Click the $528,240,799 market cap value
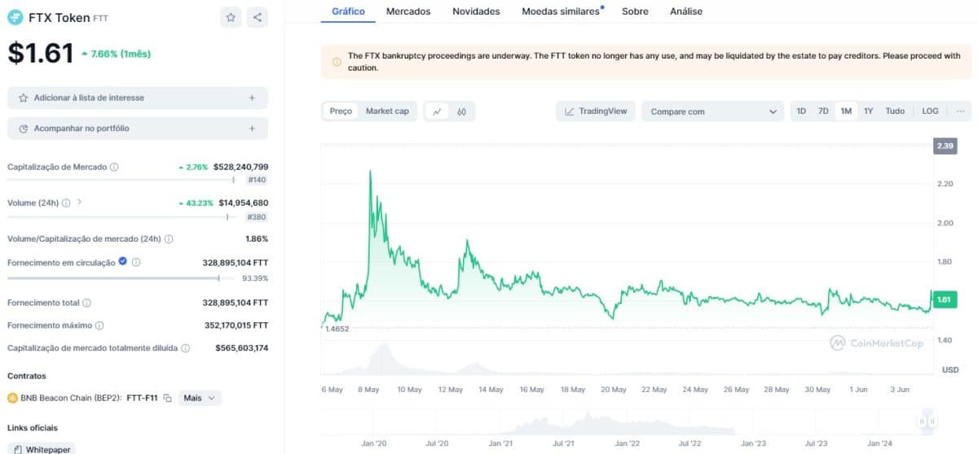Viewport: 978px width, 454px height. point(240,167)
